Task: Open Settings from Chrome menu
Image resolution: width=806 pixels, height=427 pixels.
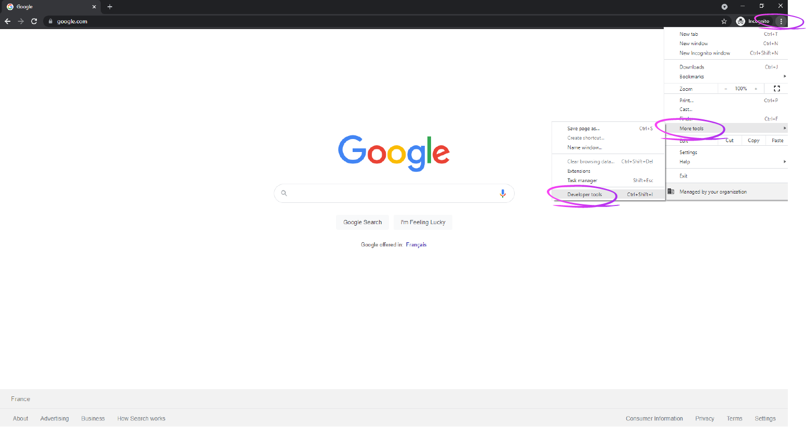Action: point(726,153)
